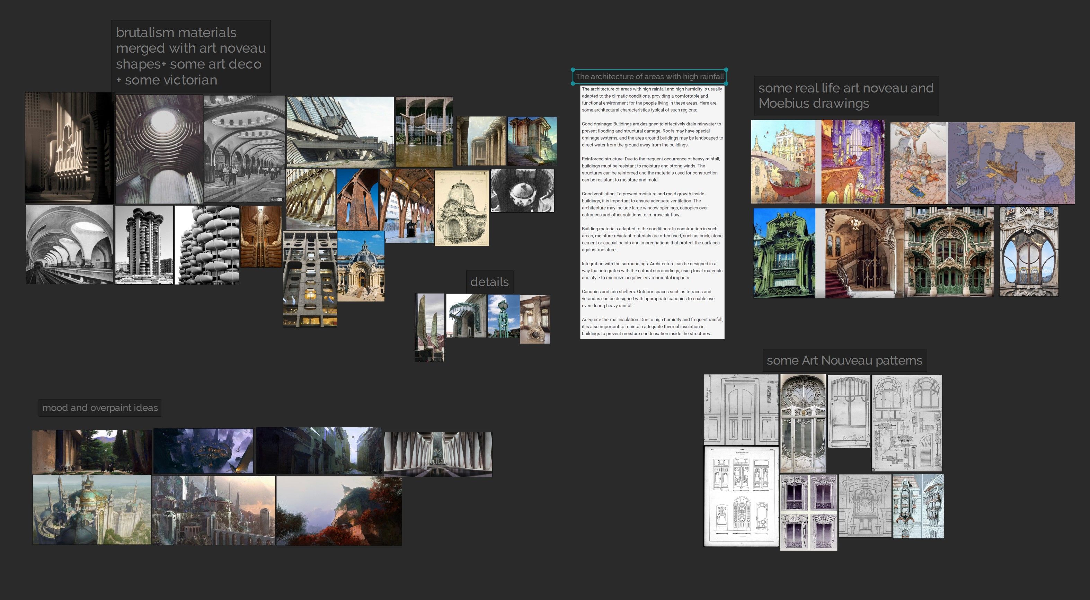Grab the top-right handle of the selected title
Viewport: 1090px width, 600px height.
pyautogui.click(x=726, y=70)
